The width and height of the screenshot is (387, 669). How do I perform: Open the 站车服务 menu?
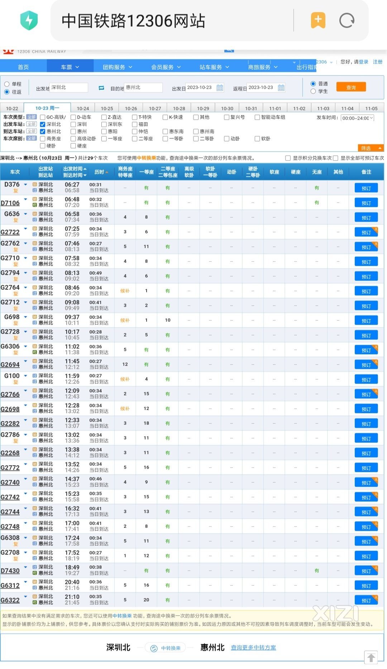pos(214,67)
